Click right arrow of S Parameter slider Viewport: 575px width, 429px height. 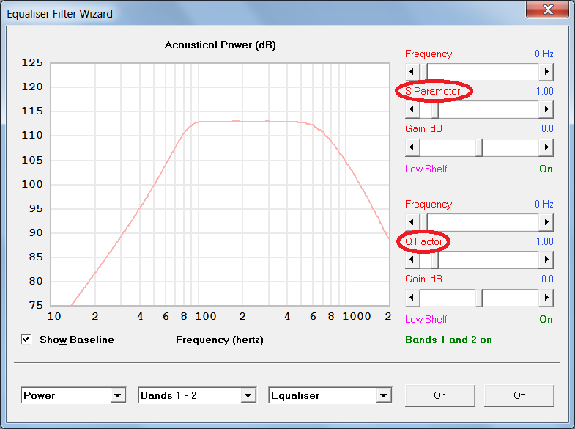point(546,109)
